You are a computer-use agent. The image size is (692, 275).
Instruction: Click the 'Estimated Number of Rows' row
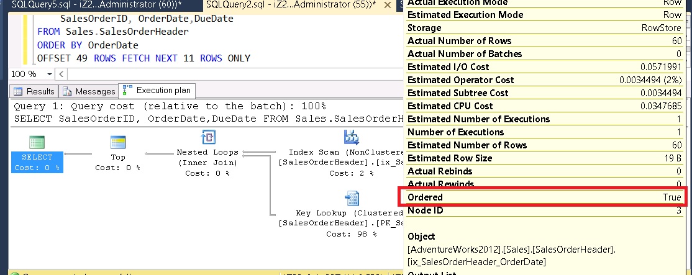544,145
